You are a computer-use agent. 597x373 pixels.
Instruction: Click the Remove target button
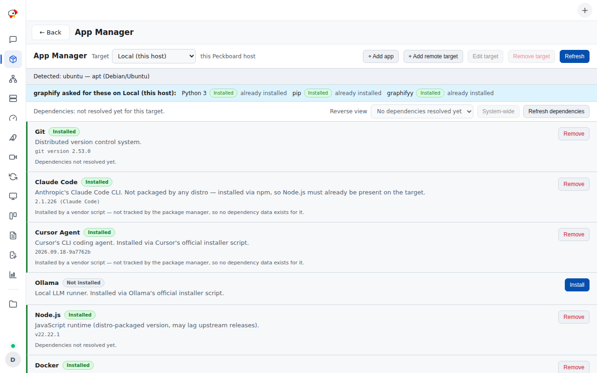[532, 56]
